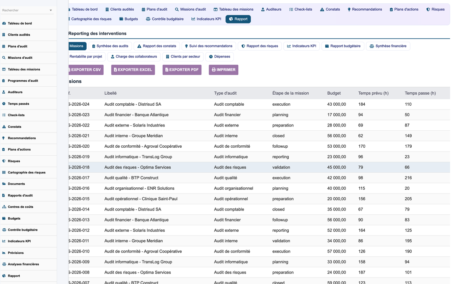
Task: Click Audit informatique - TransLog Group reporting row
Action: [259, 157]
